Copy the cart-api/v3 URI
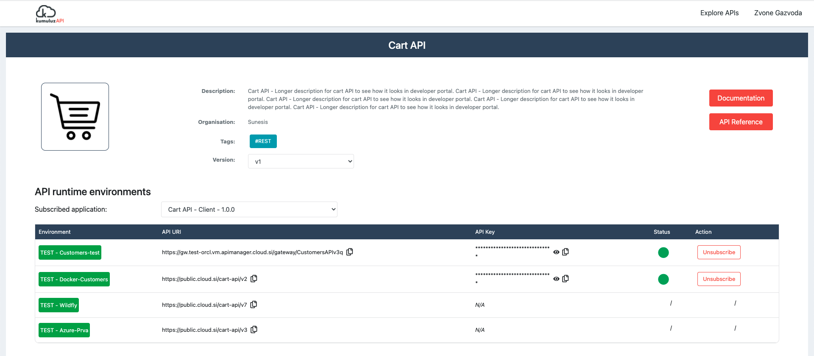 (x=254, y=330)
